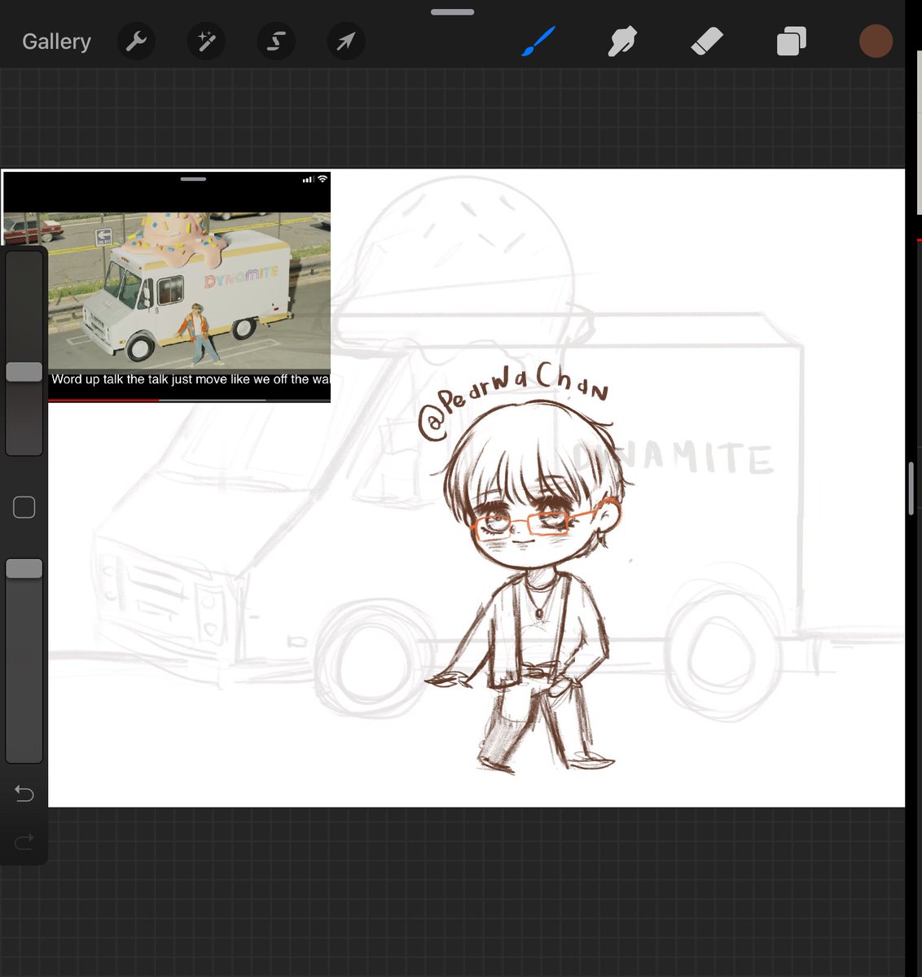Viewport: 922px width, 977px height.
Task: Tap the Redo arrow
Action: [x=24, y=841]
